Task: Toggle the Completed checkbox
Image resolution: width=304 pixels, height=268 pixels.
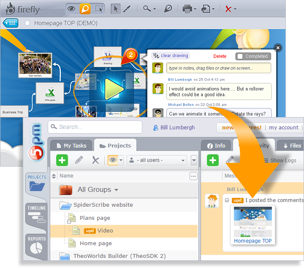Action: coord(240,56)
